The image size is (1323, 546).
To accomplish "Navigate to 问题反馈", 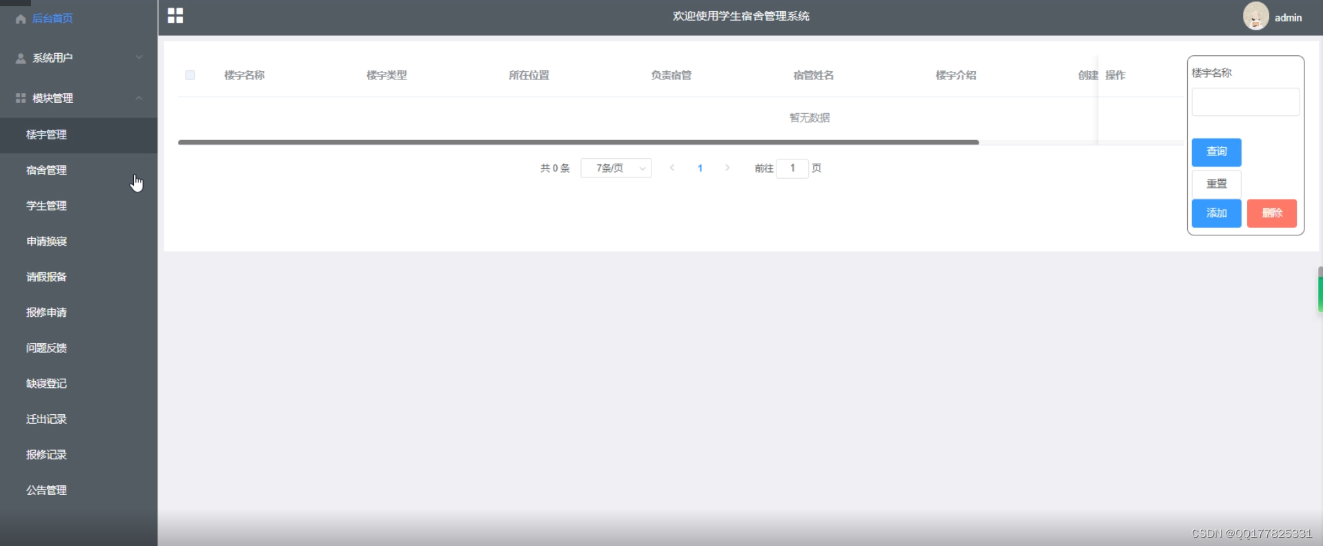I will (79, 348).
